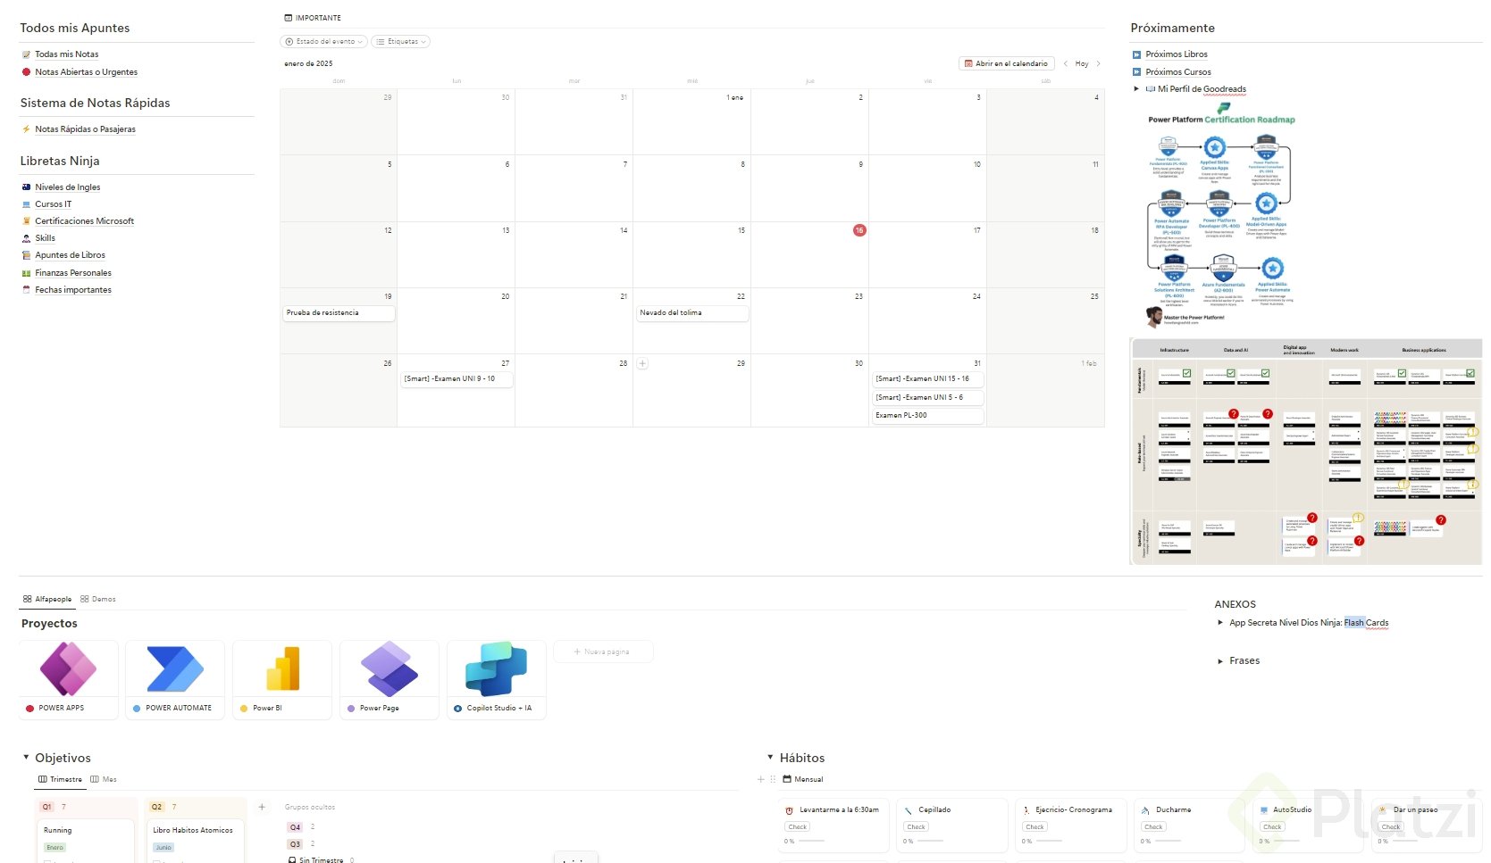Screen dimensions: 1491x863
Task: Switch to the Demos tab
Action: pos(98,599)
